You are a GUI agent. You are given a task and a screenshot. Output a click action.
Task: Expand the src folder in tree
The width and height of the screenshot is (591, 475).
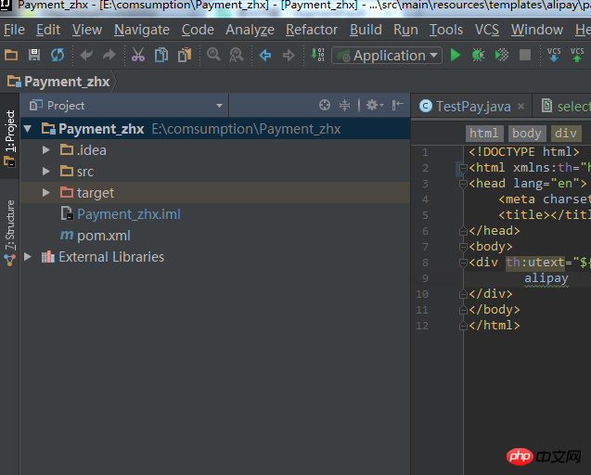tap(46, 172)
